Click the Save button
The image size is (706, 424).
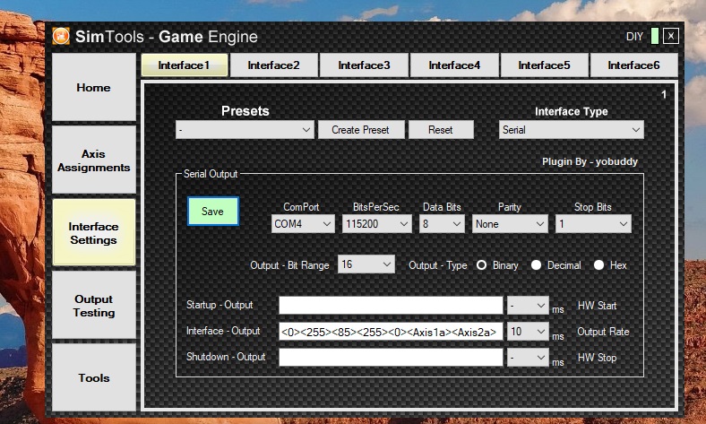pyautogui.click(x=212, y=212)
